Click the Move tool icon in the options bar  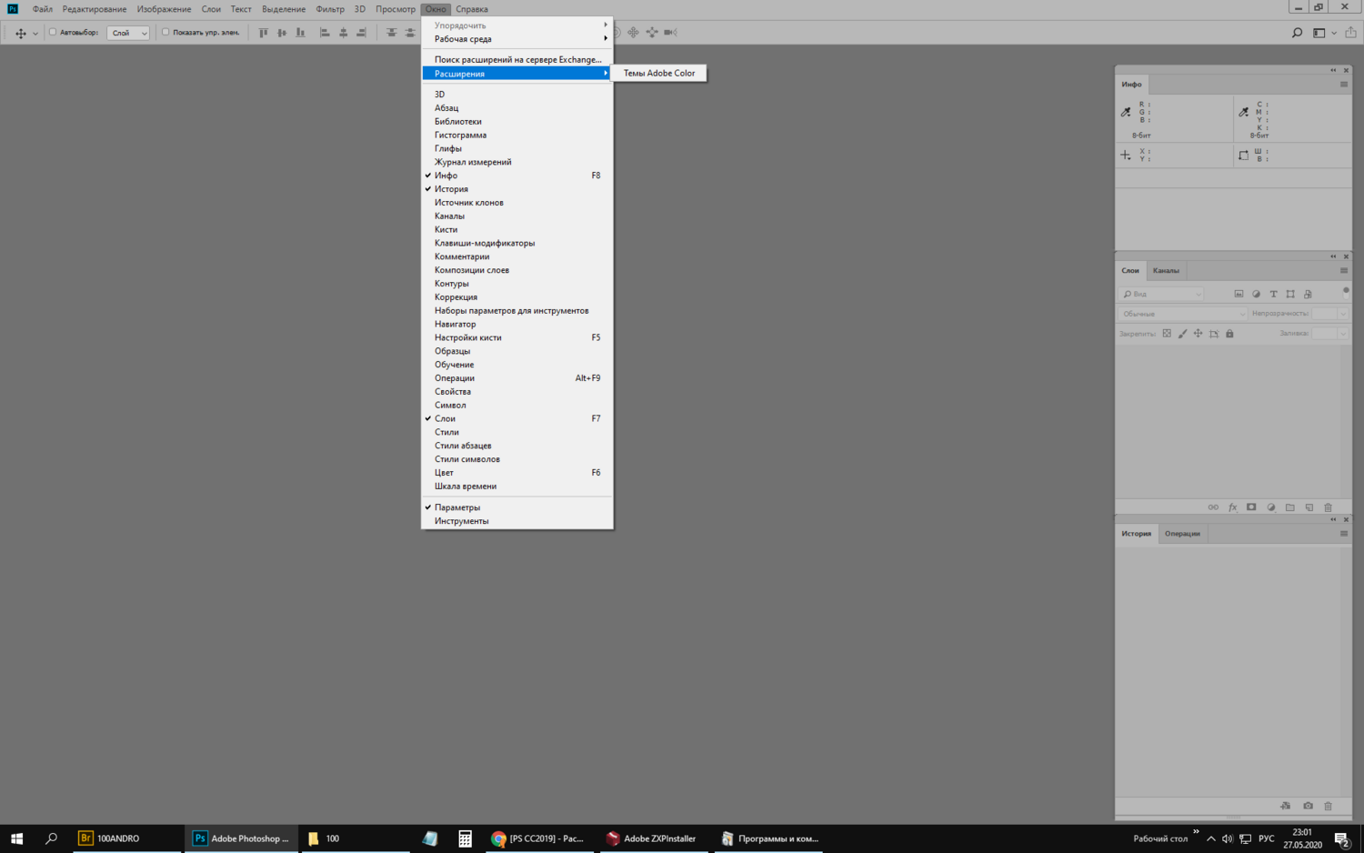pos(21,33)
